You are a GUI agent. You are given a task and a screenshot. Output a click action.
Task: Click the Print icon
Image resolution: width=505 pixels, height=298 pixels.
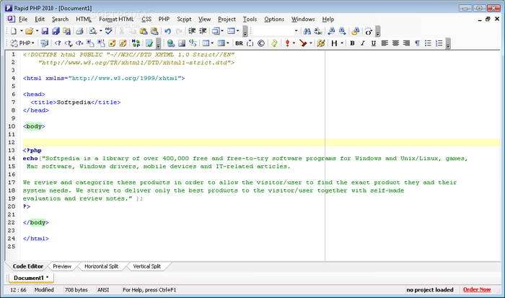pyautogui.click(x=79, y=31)
